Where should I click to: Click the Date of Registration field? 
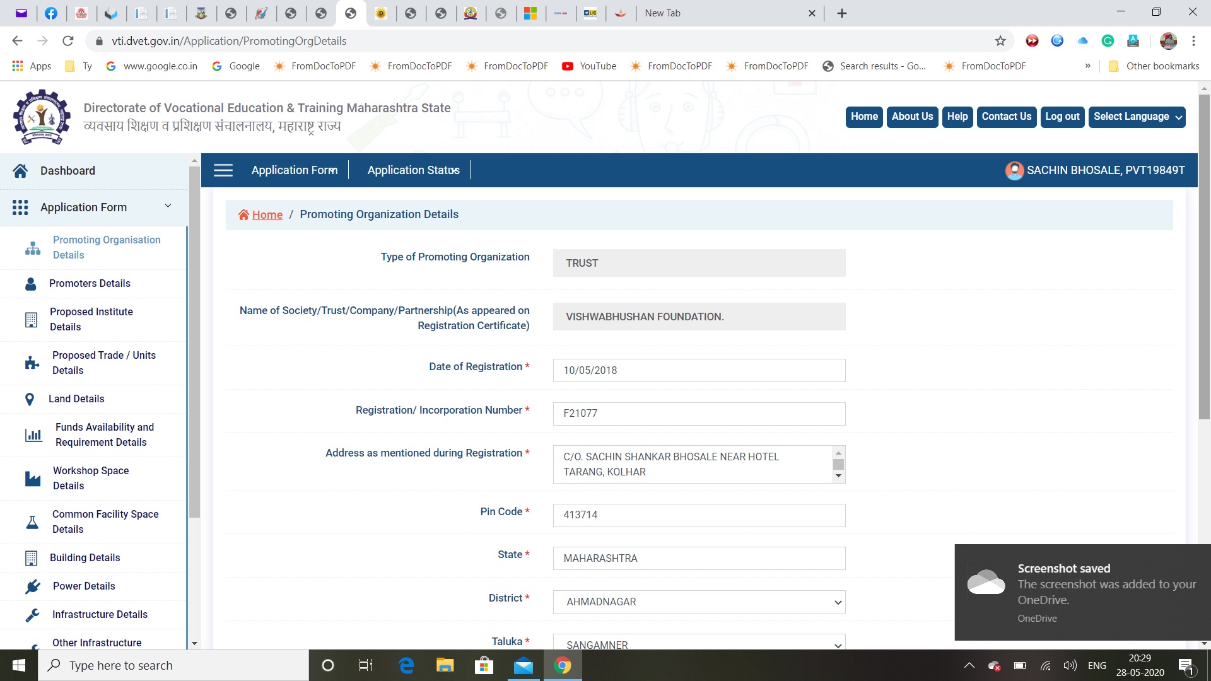coord(699,371)
